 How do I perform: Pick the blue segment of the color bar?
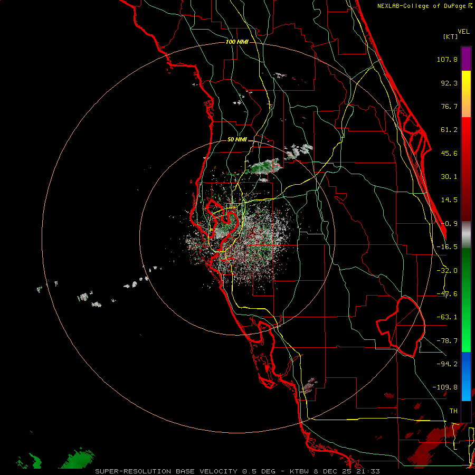click(466, 376)
